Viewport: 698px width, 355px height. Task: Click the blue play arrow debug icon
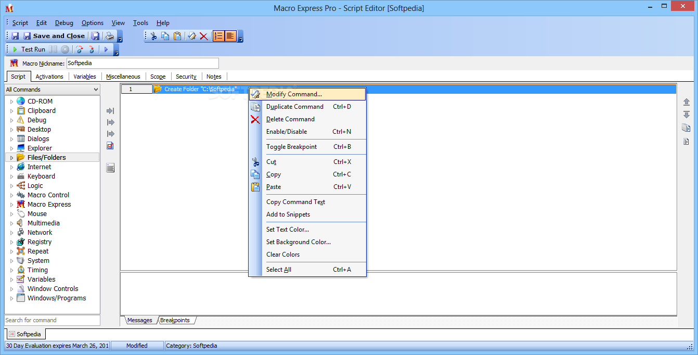(106, 49)
